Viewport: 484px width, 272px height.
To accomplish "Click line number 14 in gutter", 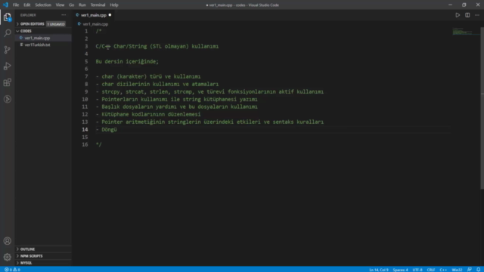I will click(85, 129).
